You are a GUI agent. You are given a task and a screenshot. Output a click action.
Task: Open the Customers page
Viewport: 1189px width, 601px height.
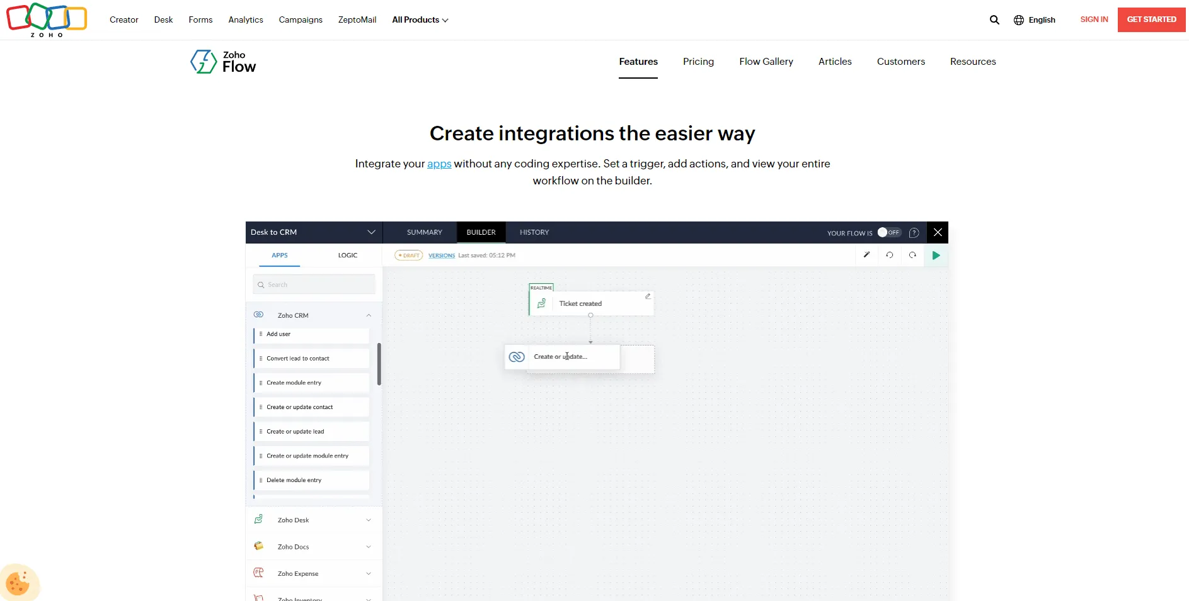pyautogui.click(x=901, y=62)
